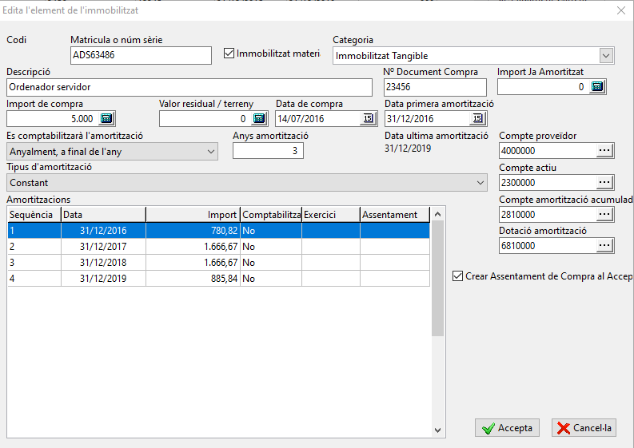The width and height of the screenshot is (634, 448).
Task: Select amortization row dated 31/12/2018
Action: (x=218, y=263)
